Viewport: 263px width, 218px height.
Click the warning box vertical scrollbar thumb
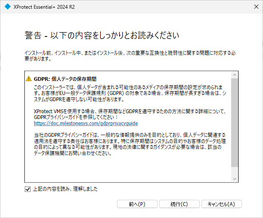coord(234,123)
